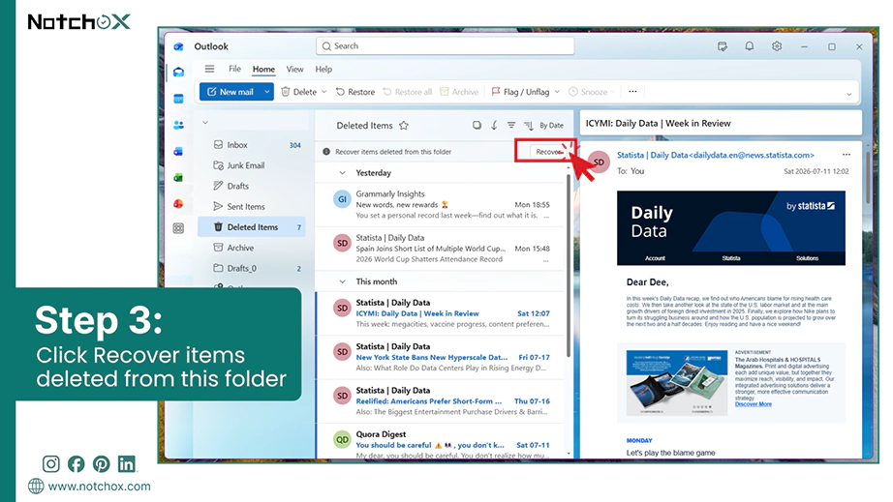The width and height of the screenshot is (893, 502).
Task: Click the Delete toolbar button
Action: tap(299, 92)
